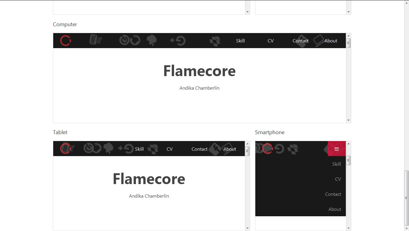Viewport: 409px width, 231px height.
Task: Click the scrollbar thumb in Tablet preview
Action: (x=248, y=151)
